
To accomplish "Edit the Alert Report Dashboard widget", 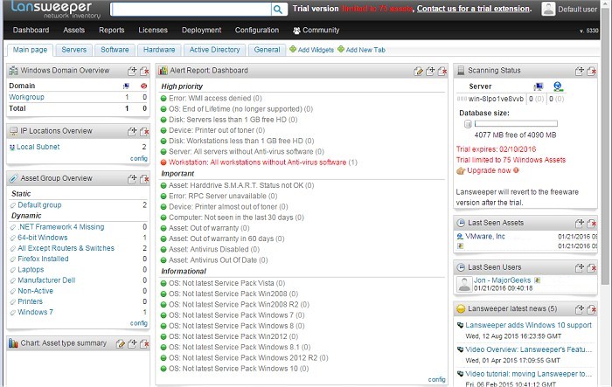I will (x=419, y=70).
